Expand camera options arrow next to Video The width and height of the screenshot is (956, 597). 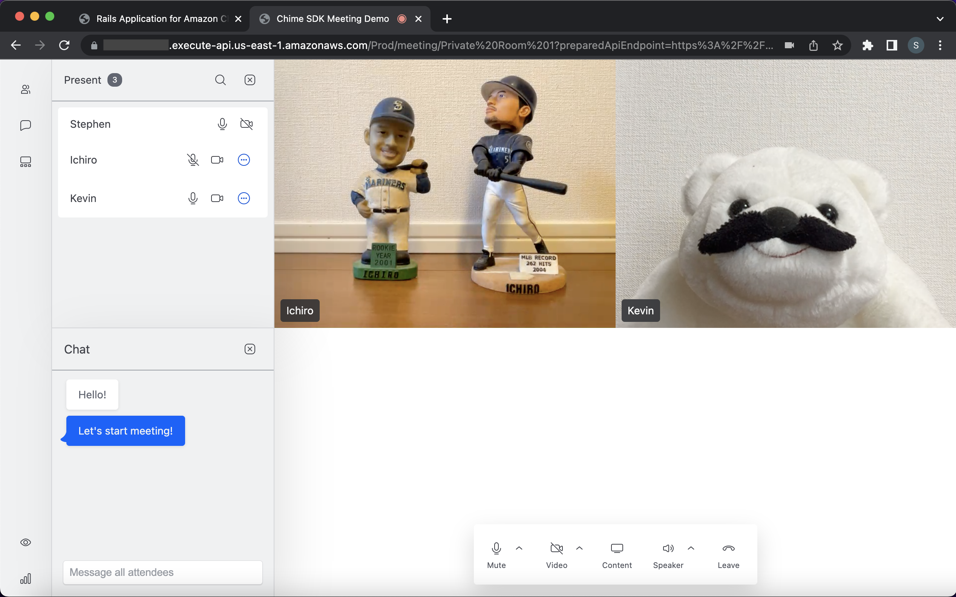[579, 548]
